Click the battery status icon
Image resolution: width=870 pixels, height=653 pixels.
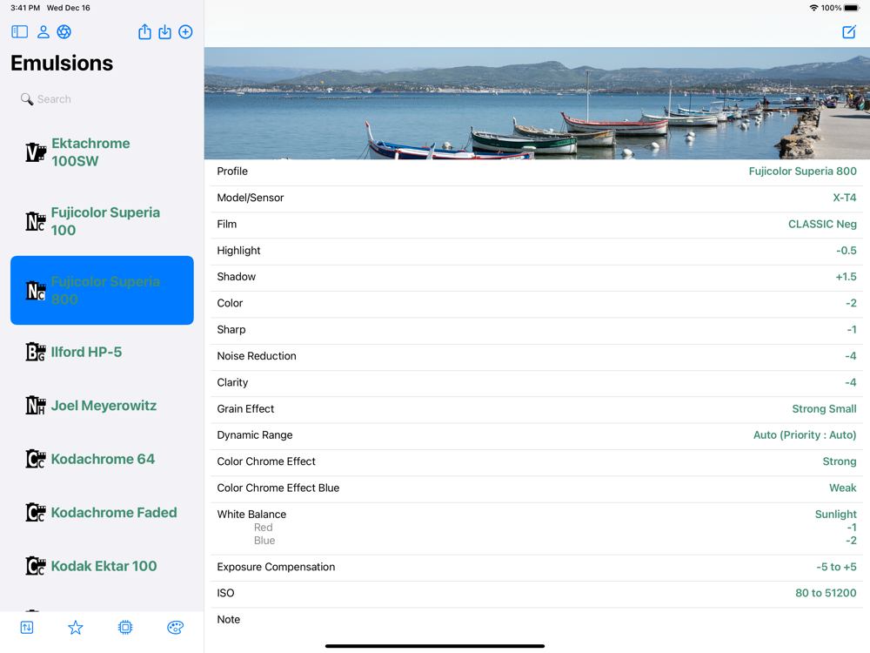[853, 8]
